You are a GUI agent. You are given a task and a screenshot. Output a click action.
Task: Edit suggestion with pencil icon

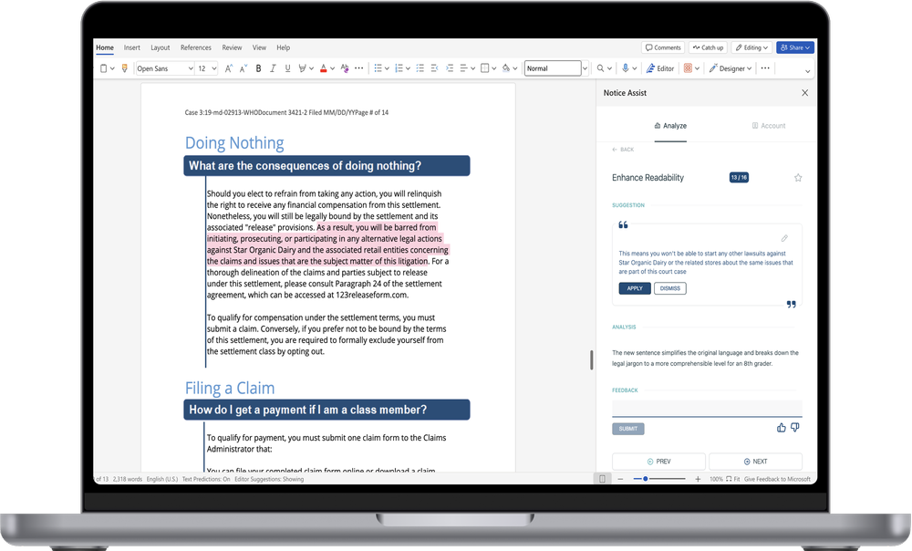tap(784, 238)
